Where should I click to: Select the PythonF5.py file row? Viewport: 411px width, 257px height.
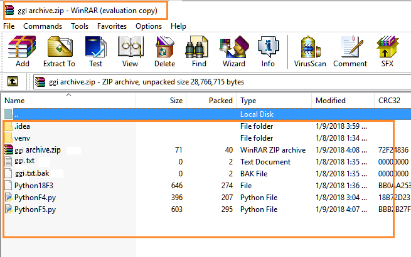[x=35, y=209]
